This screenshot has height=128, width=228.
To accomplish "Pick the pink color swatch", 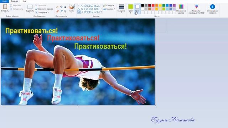I will pyautogui.click(x=153, y=9).
